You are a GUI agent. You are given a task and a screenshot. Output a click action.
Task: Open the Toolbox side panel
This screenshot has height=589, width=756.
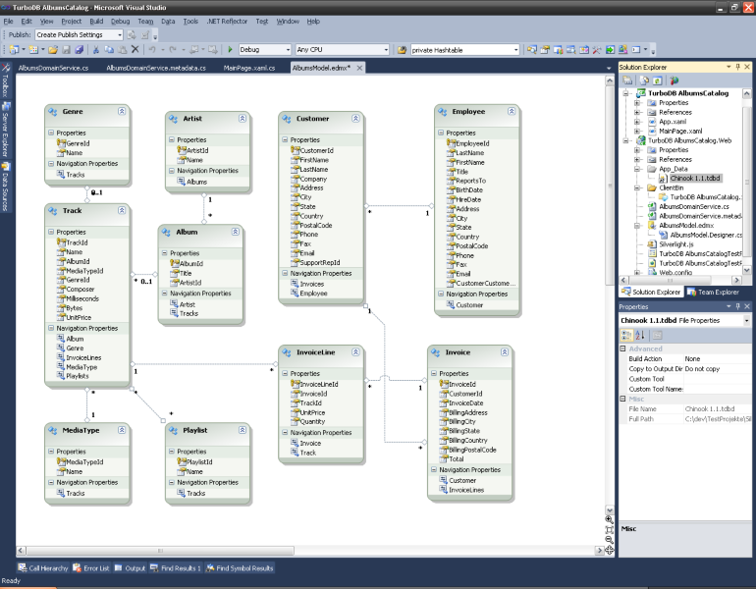(6, 80)
